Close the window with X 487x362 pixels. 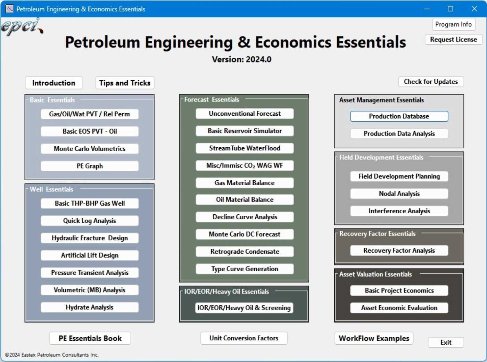[x=474, y=9]
